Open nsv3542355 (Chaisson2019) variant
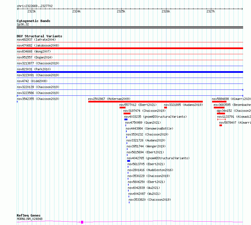Viewport: 251px width, 225px height. pyautogui.click(x=38, y=99)
